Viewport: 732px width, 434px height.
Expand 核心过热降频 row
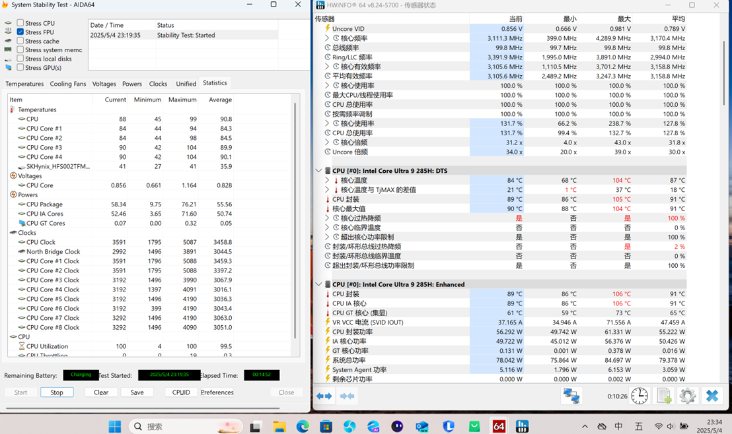tap(327, 218)
